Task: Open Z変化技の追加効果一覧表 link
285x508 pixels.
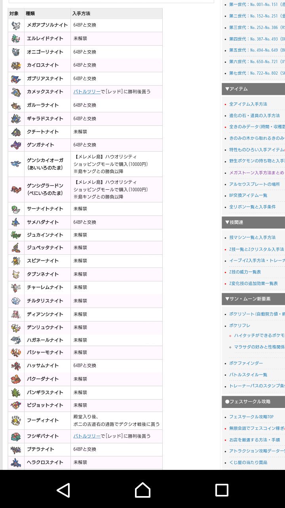Action: (x=253, y=283)
